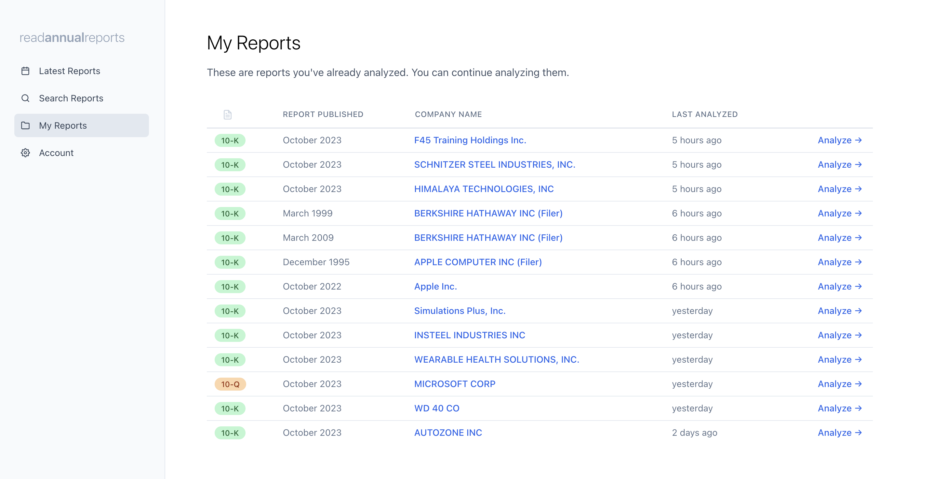Click the folder icon beside My Reports
The width and height of the screenshot is (934, 479).
(25, 125)
